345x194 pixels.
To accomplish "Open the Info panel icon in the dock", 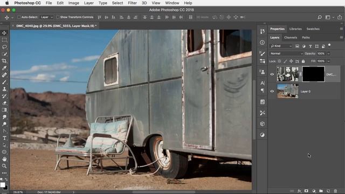I will (263, 42).
